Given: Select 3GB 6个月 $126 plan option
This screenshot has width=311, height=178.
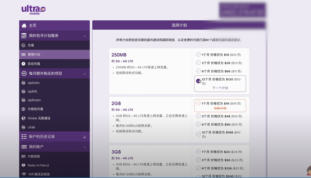Looking at the screenshot, I should 198,168.
